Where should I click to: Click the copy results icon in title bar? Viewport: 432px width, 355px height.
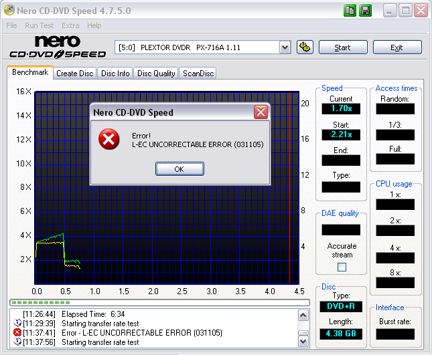pyautogui.click(x=350, y=11)
